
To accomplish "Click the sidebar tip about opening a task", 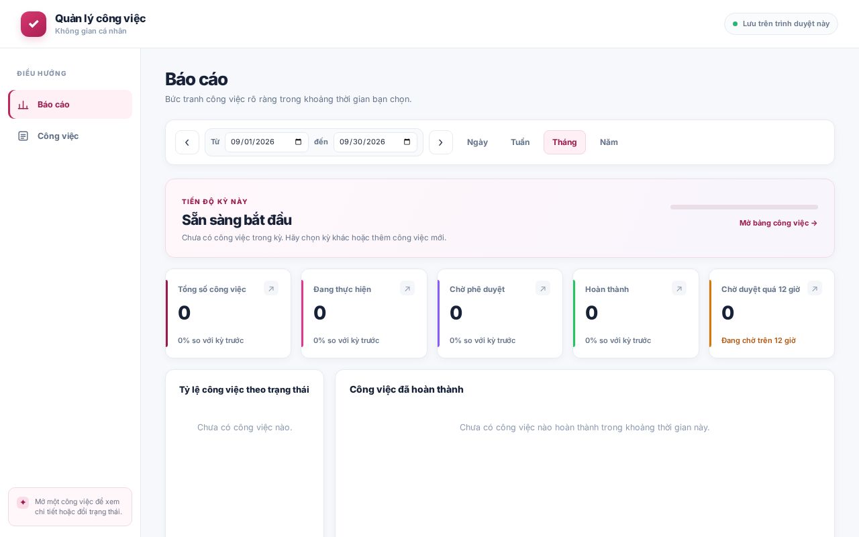I will [x=70, y=507].
